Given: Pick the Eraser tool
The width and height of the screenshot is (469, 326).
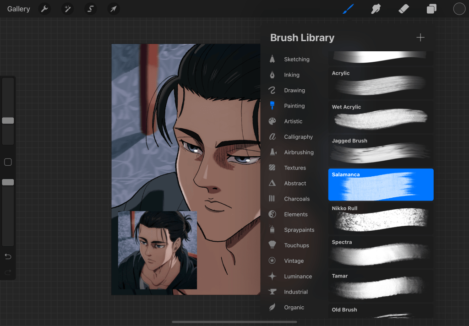Looking at the screenshot, I should 404,9.
